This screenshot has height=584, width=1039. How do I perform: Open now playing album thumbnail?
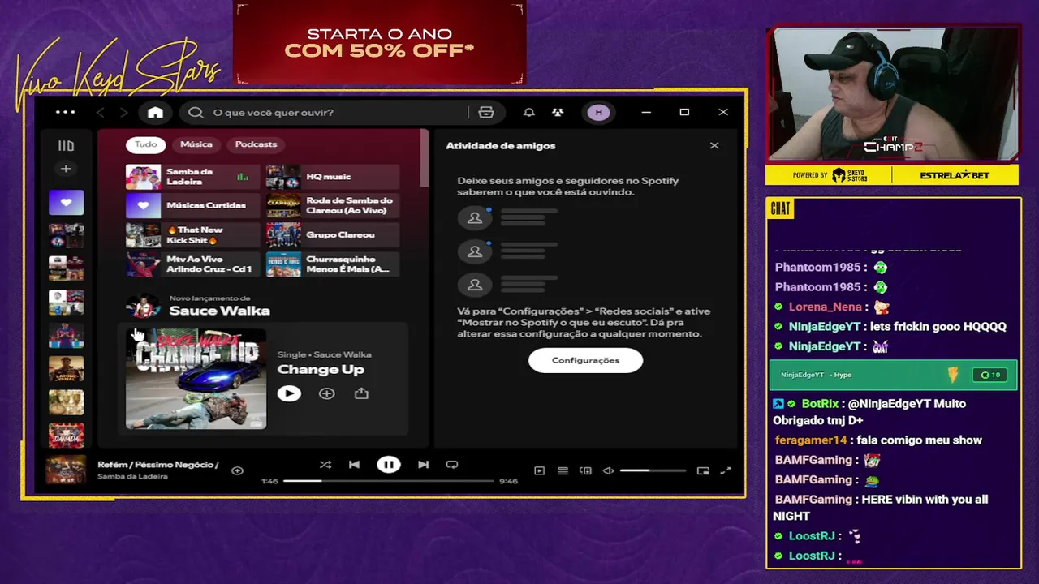[65, 470]
